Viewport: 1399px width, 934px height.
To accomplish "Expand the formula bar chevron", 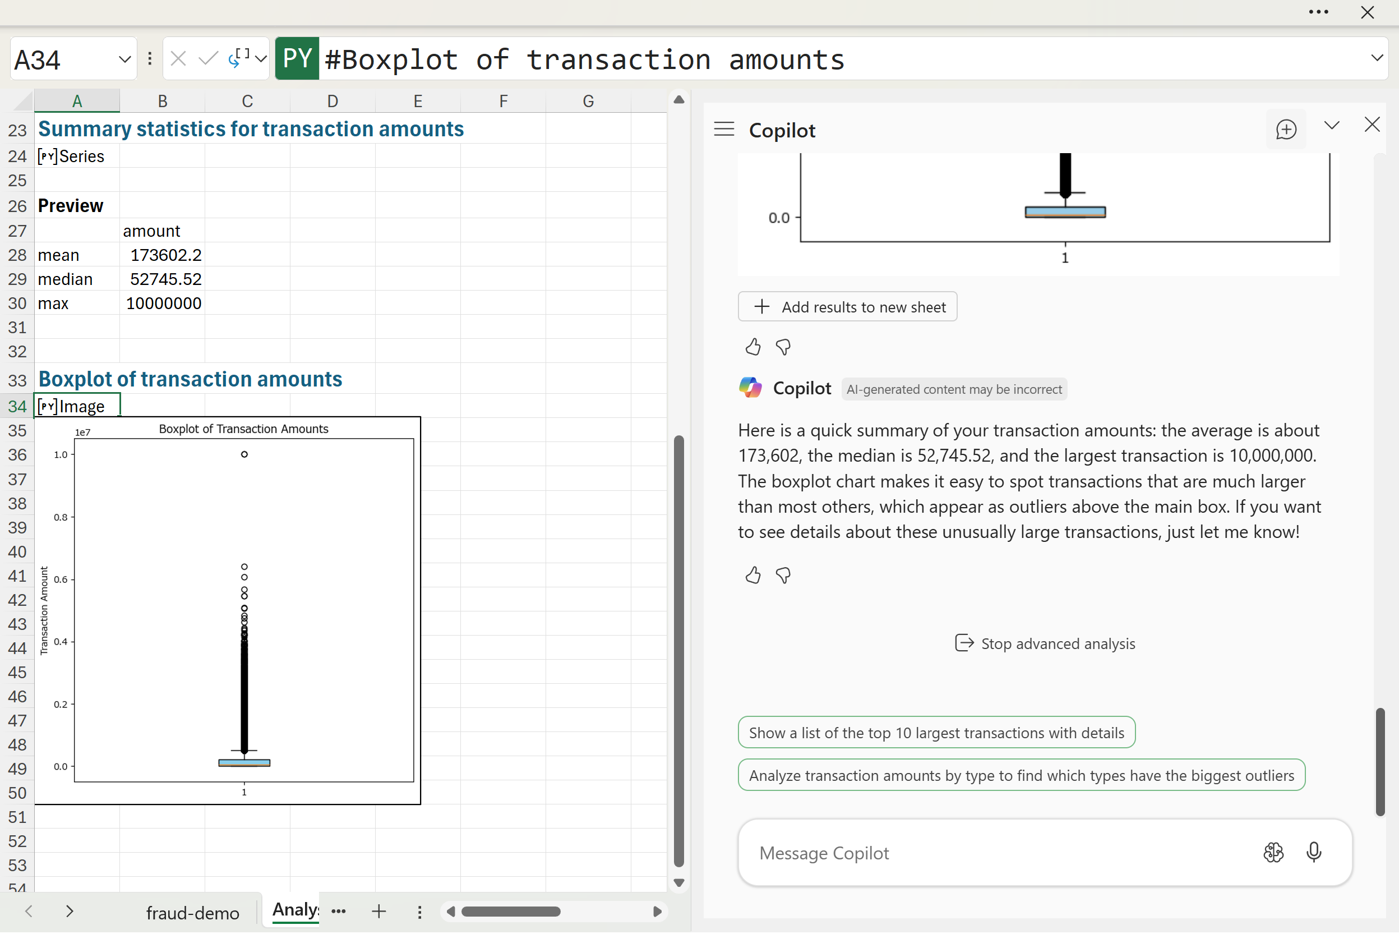I will tap(1377, 58).
